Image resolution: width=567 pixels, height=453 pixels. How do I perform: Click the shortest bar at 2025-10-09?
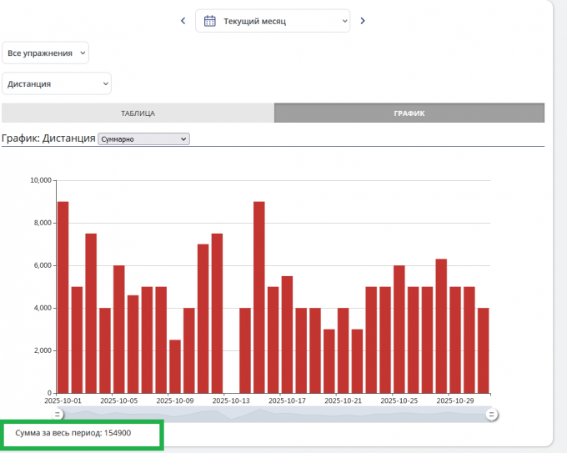tap(175, 365)
